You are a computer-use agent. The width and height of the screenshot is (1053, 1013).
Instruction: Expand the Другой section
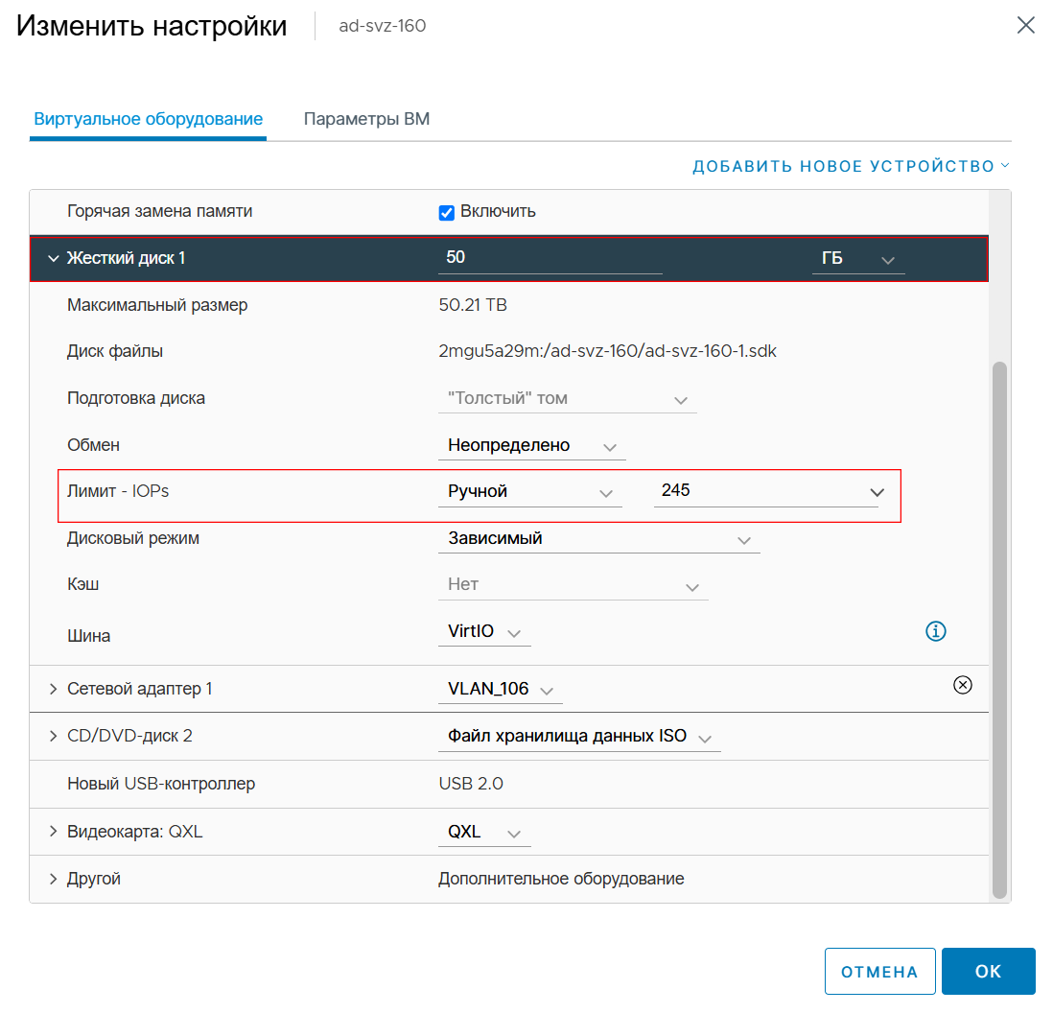[53, 879]
